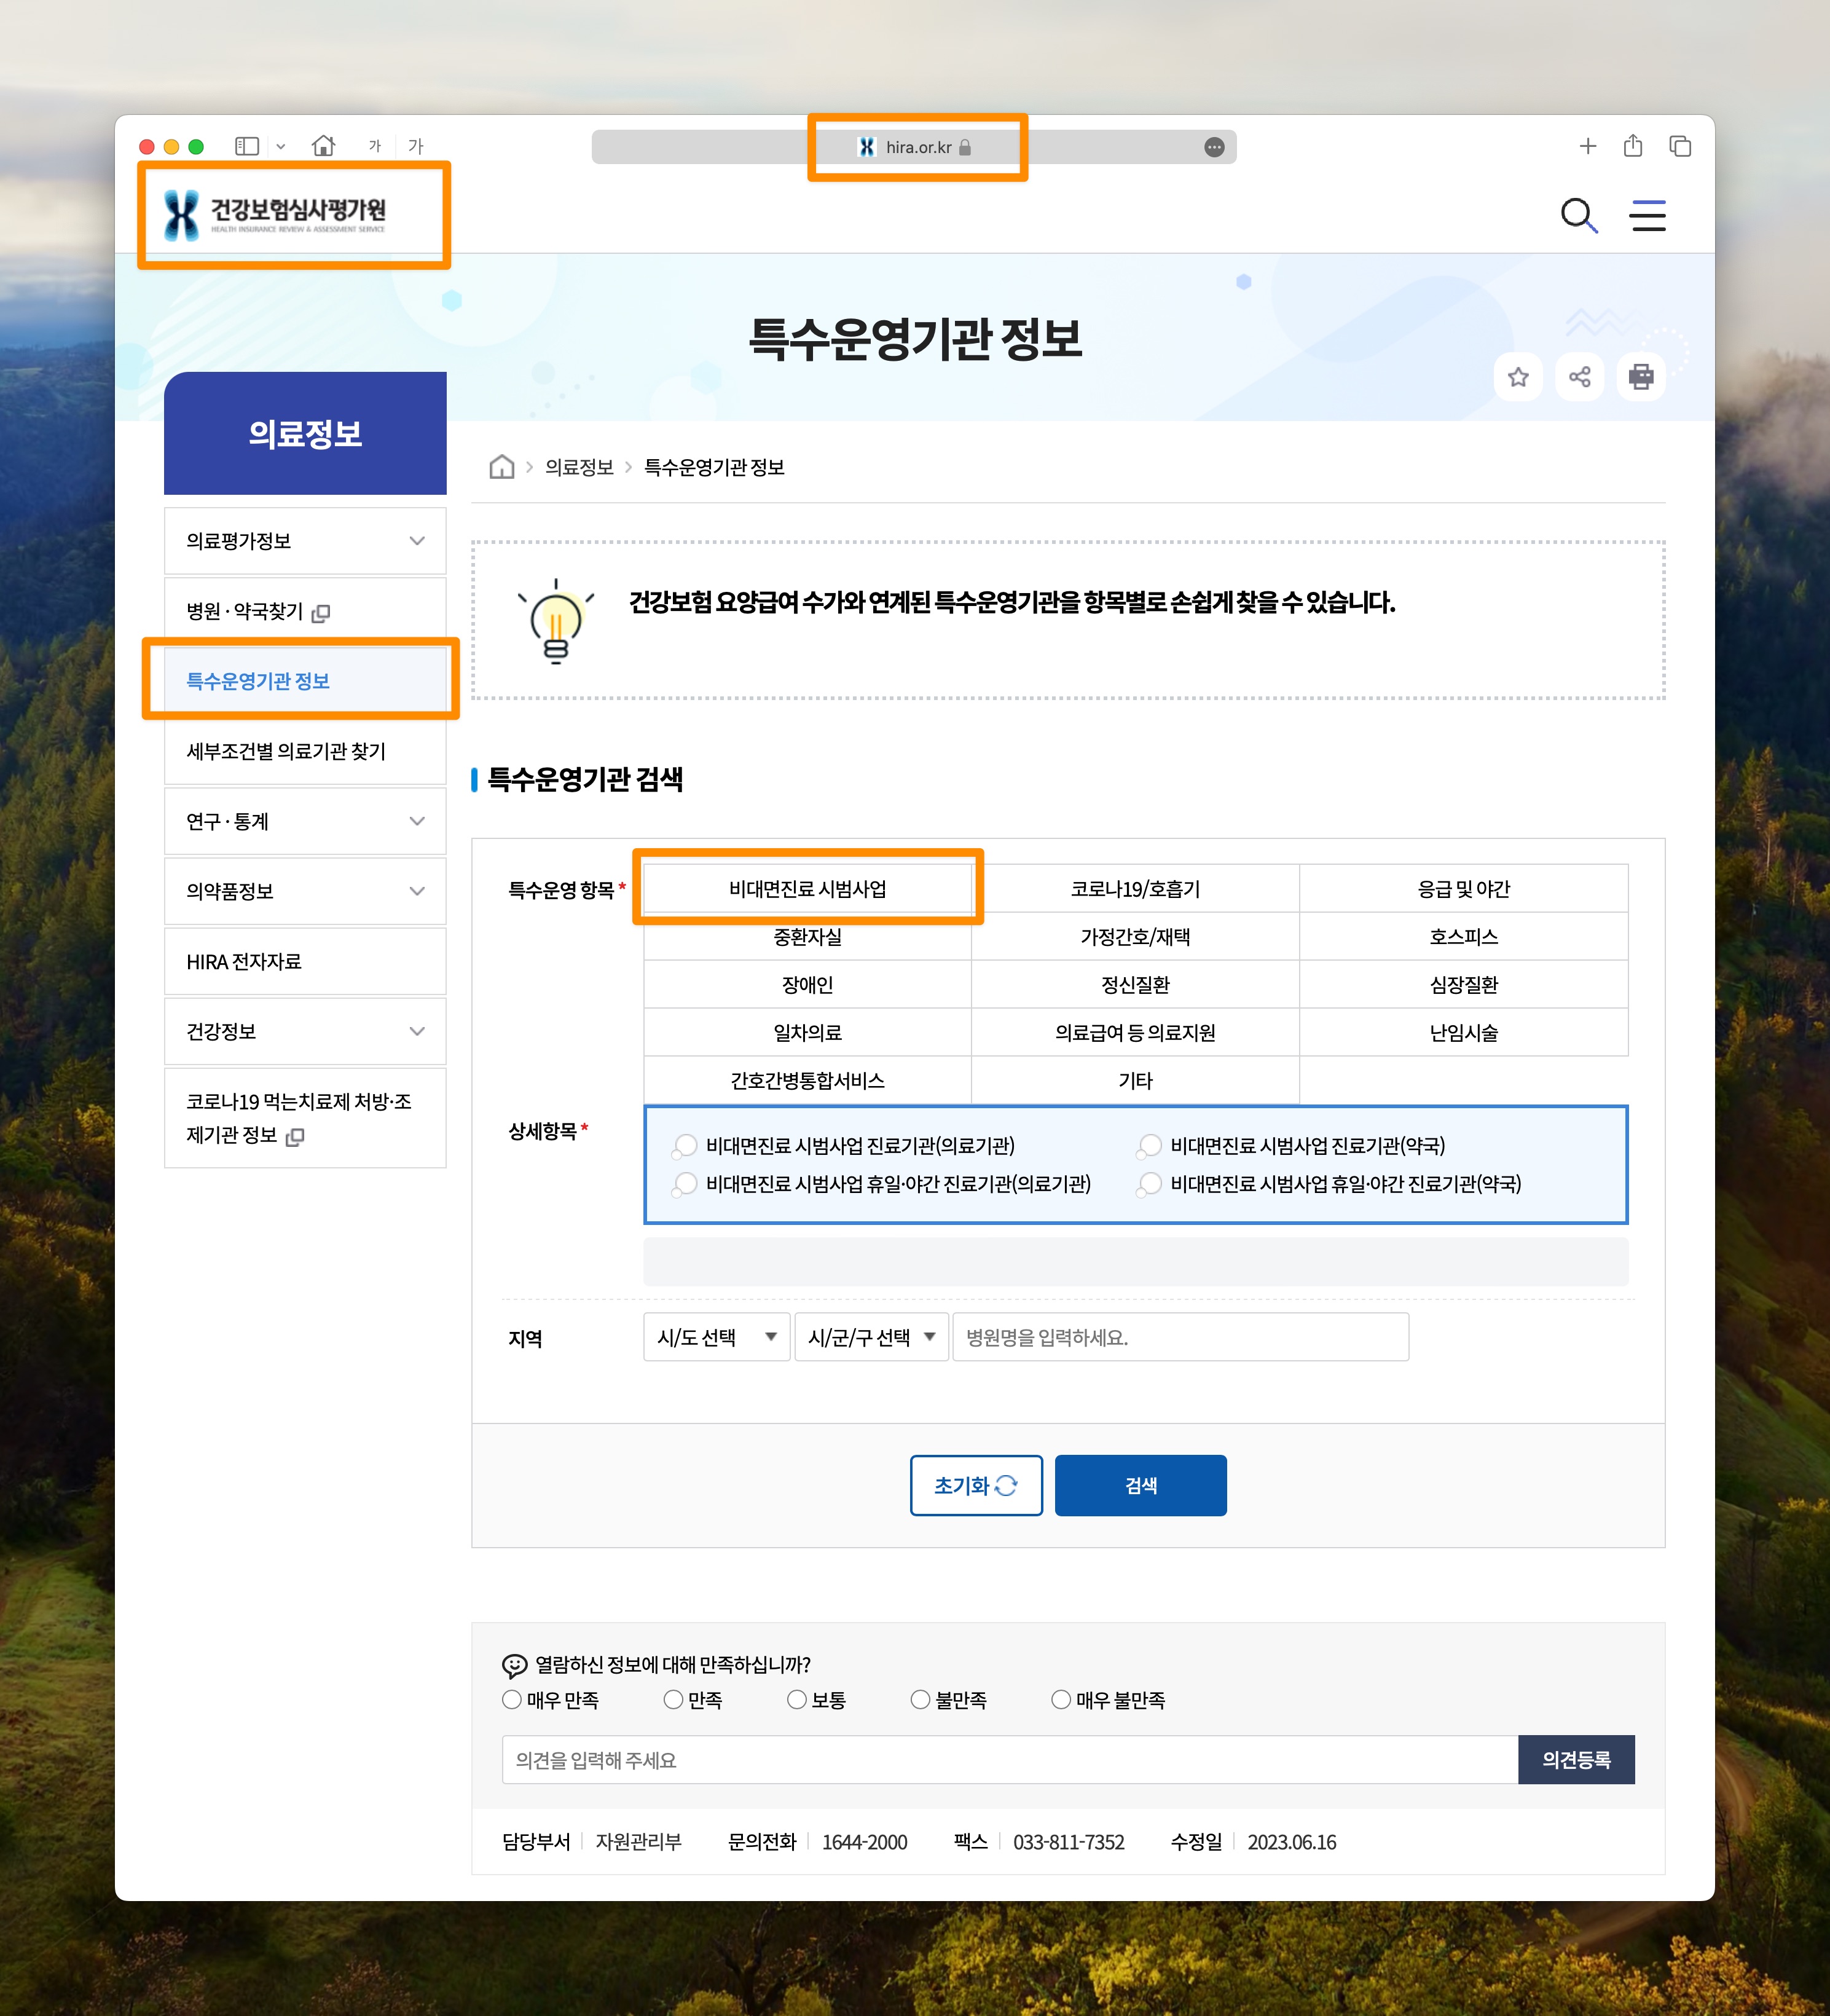Expand 의약품정보 sidebar menu
This screenshot has width=1830, height=2016.
click(x=305, y=891)
